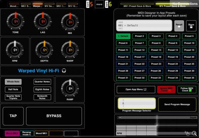Select Preset 13
The image size is (199, 138).
(x=156, y=50)
